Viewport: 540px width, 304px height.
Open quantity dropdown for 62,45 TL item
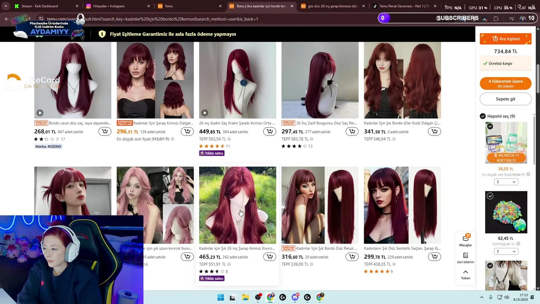point(506,252)
